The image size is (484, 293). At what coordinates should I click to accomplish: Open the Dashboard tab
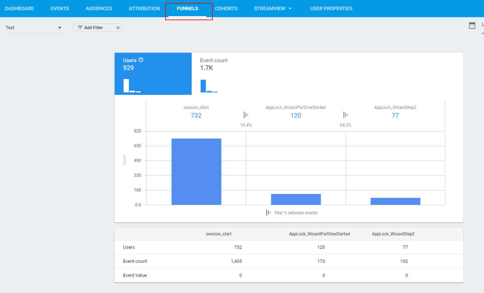coord(19,8)
